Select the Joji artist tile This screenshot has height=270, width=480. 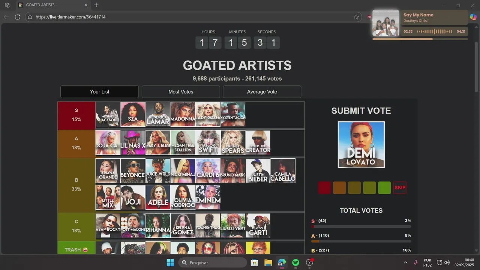pos(133,197)
